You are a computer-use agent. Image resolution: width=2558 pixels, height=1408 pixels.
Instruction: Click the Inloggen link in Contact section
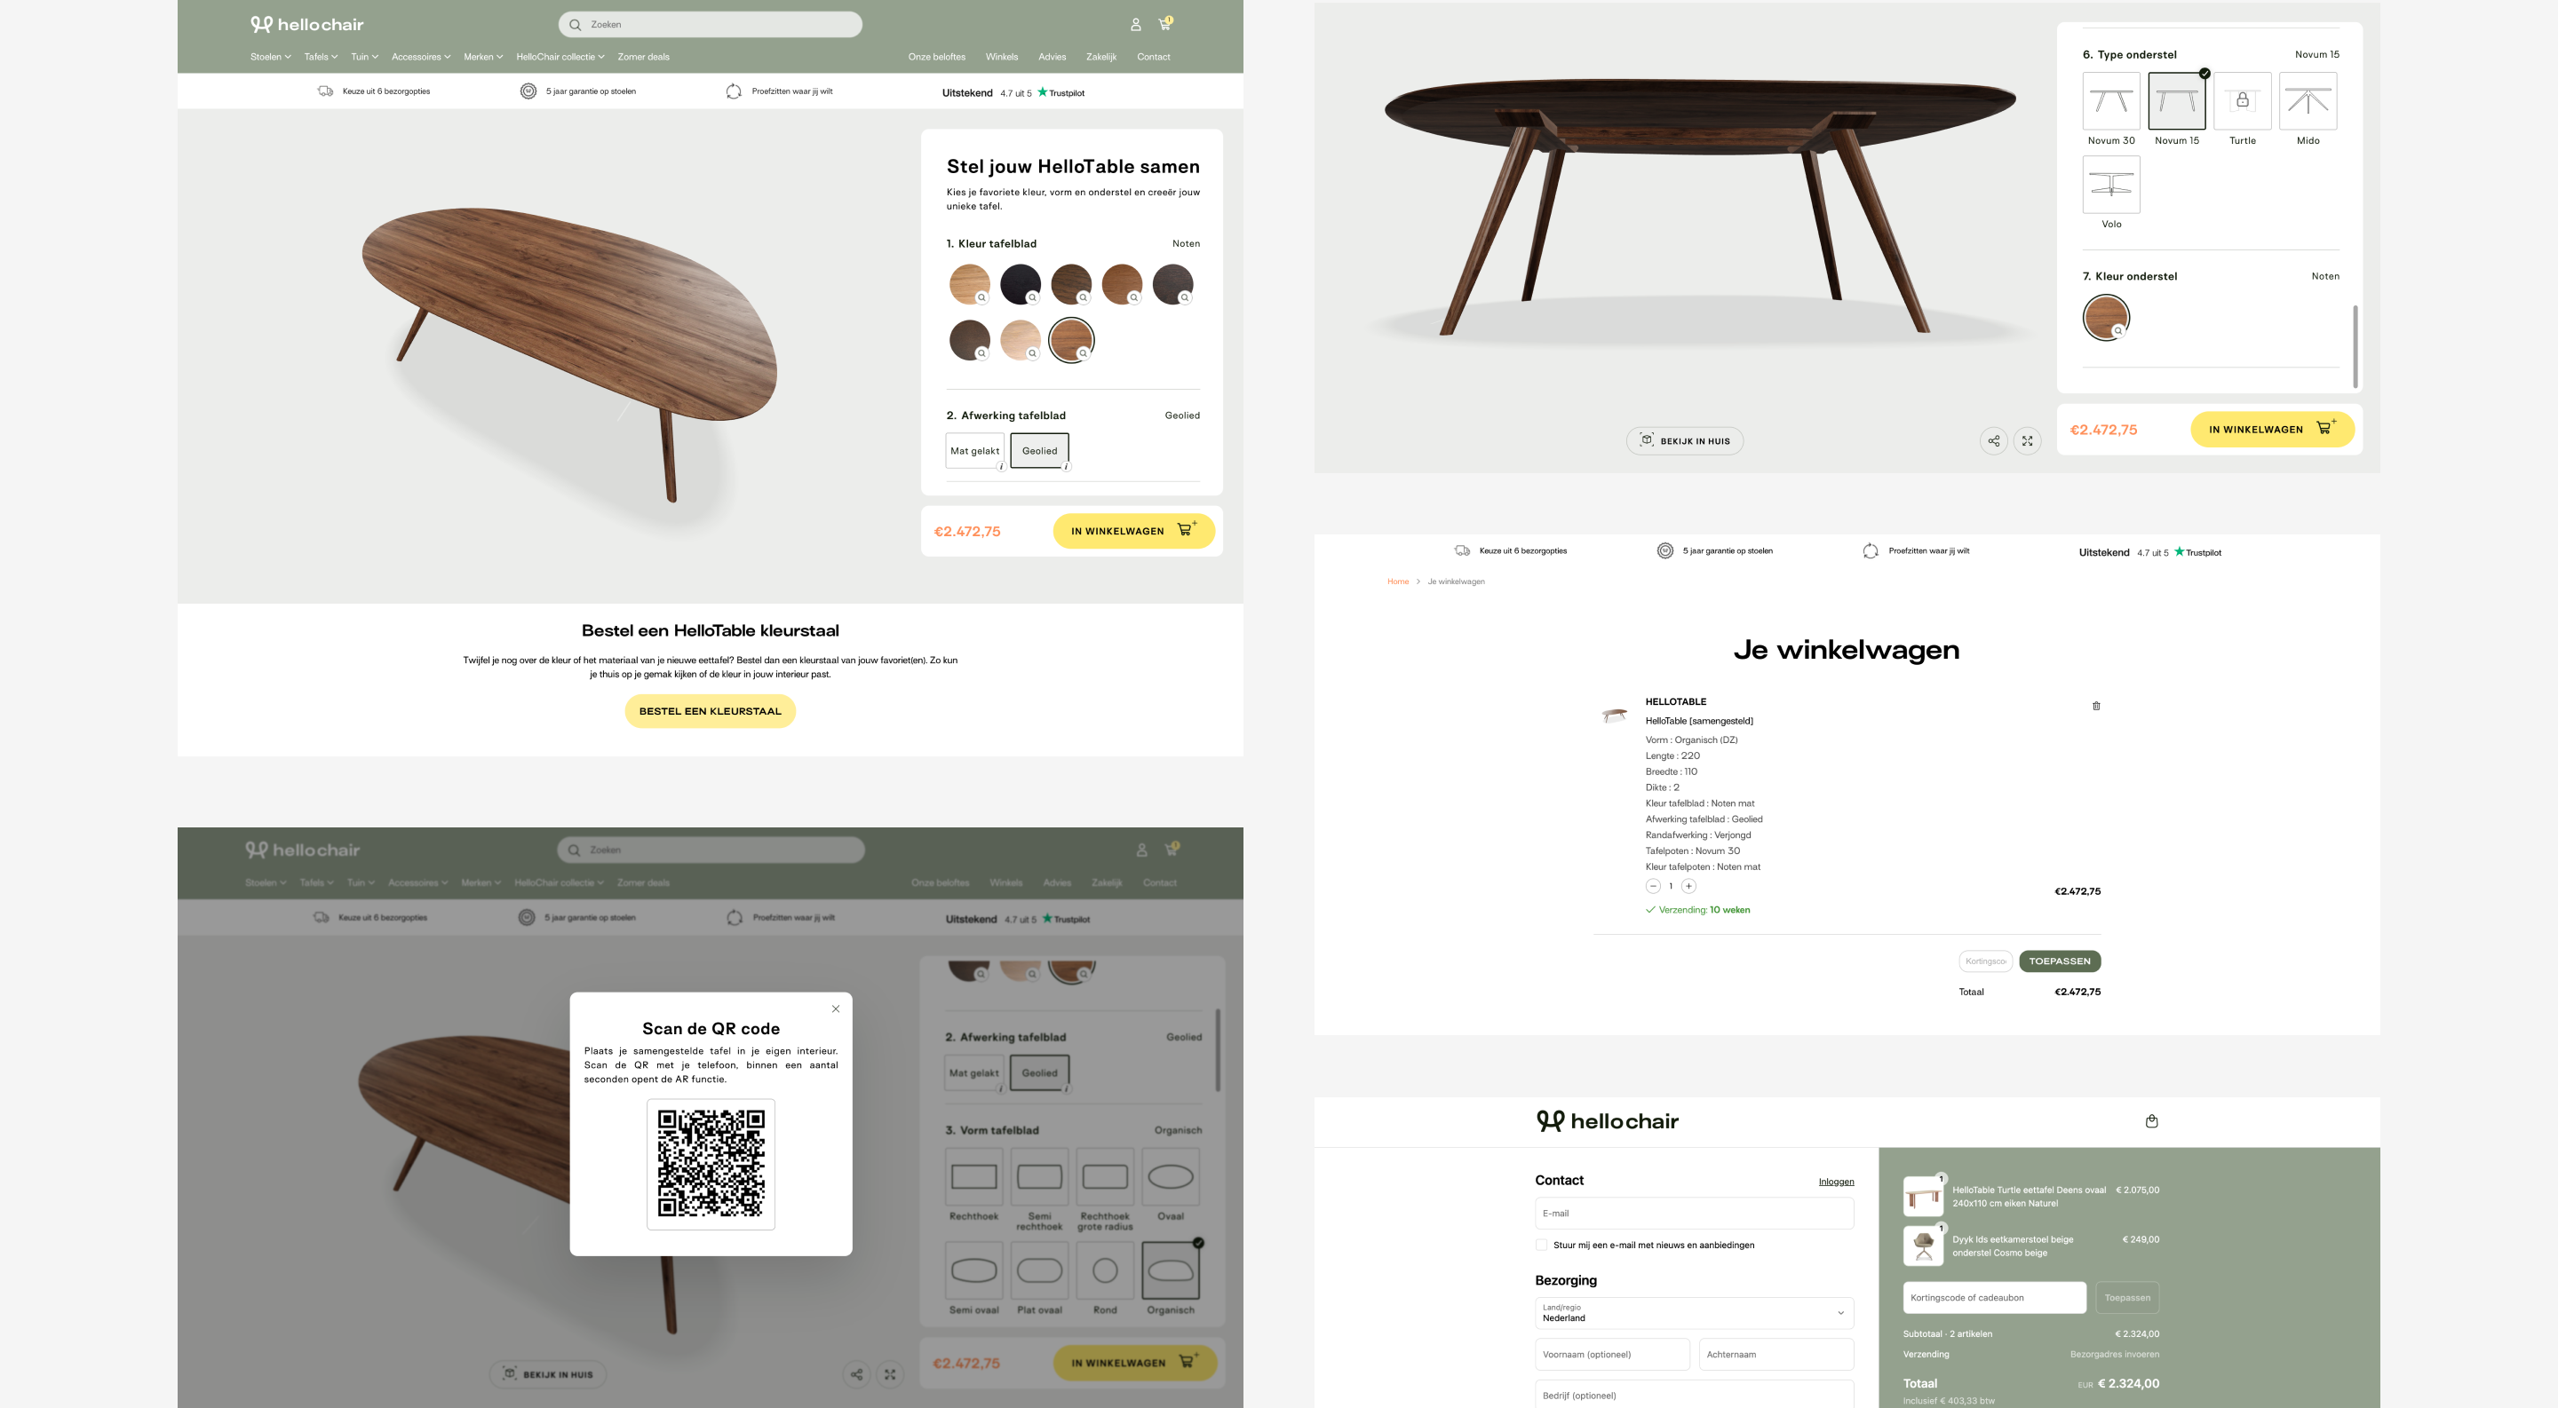1836,1182
